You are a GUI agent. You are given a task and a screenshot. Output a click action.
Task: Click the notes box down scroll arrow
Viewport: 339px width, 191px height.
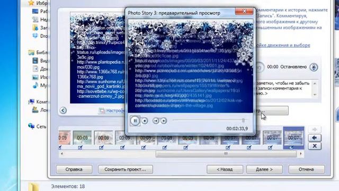pyautogui.click(x=315, y=94)
